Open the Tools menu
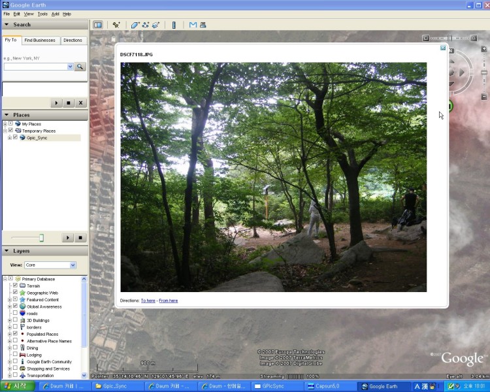This screenshot has width=490, height=392. [x=42, y=14]
